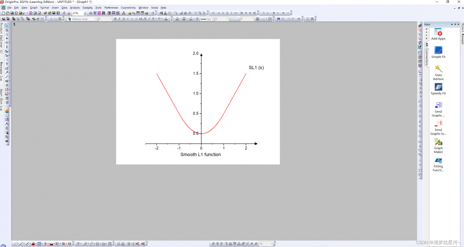Image resolution: width=464 pixels, height=247 pixels.
Task: Select the Arrow drawing tool
Action: (7, 73)
